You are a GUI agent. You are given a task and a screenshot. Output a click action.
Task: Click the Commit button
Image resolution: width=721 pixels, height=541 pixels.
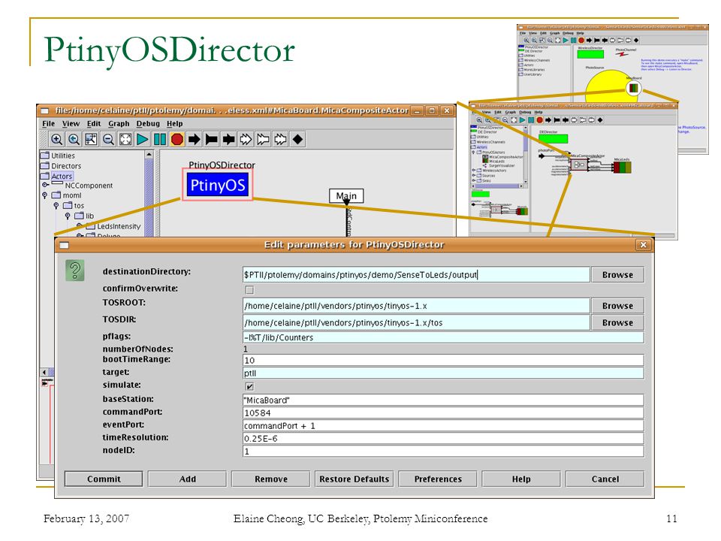[104, 479]
